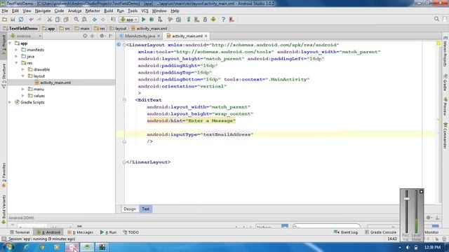449x252 pixels.
Task: Click the Find magnifier icon
Action: pos(76,20)
